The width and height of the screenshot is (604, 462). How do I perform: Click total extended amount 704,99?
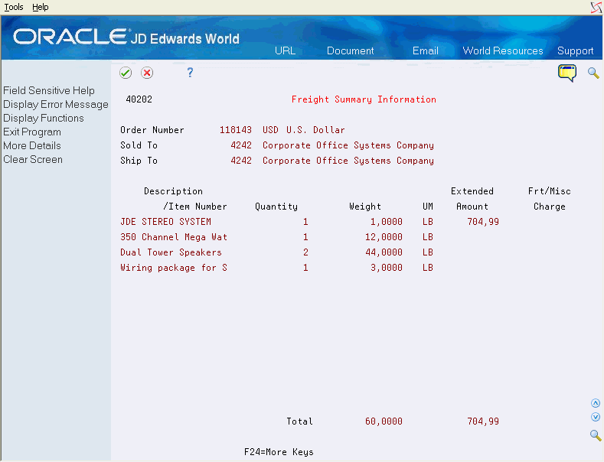click(483, 421)
